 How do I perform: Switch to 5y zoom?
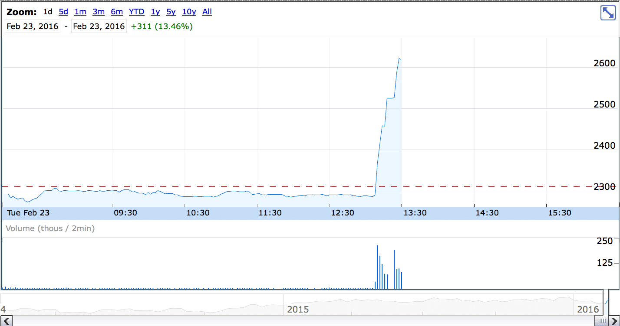(x=171, y=12)
